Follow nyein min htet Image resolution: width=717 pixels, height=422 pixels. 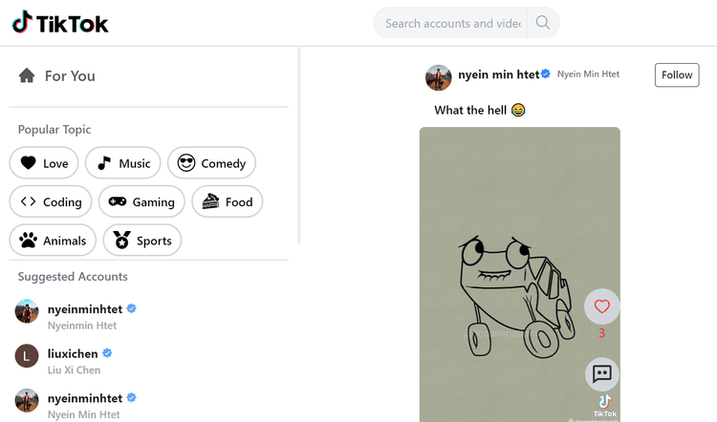[677, 74]
